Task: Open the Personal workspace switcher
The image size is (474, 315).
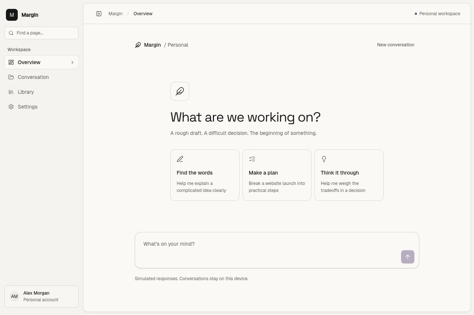Action: pos(437,14)
